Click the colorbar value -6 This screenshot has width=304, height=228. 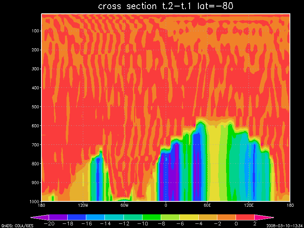(x=179, y=224)
